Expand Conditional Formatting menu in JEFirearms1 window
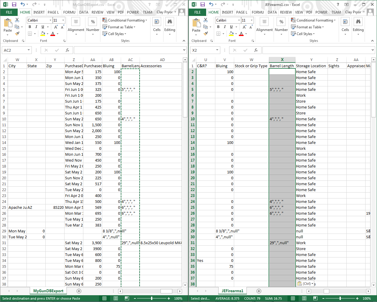This screenshot has height=302, width=377. click(313, 20)
